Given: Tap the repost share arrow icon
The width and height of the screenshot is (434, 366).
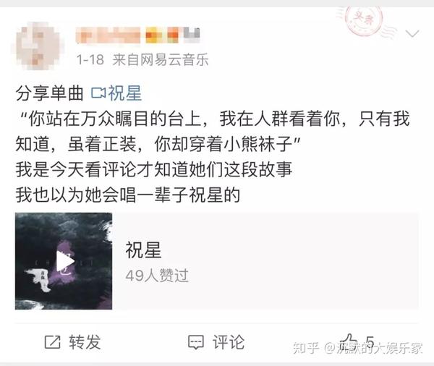Looking at the screenshot, I should click(52, 342).
